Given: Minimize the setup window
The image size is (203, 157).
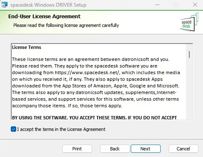Looking at the screenshot, I should coord(157,5).
